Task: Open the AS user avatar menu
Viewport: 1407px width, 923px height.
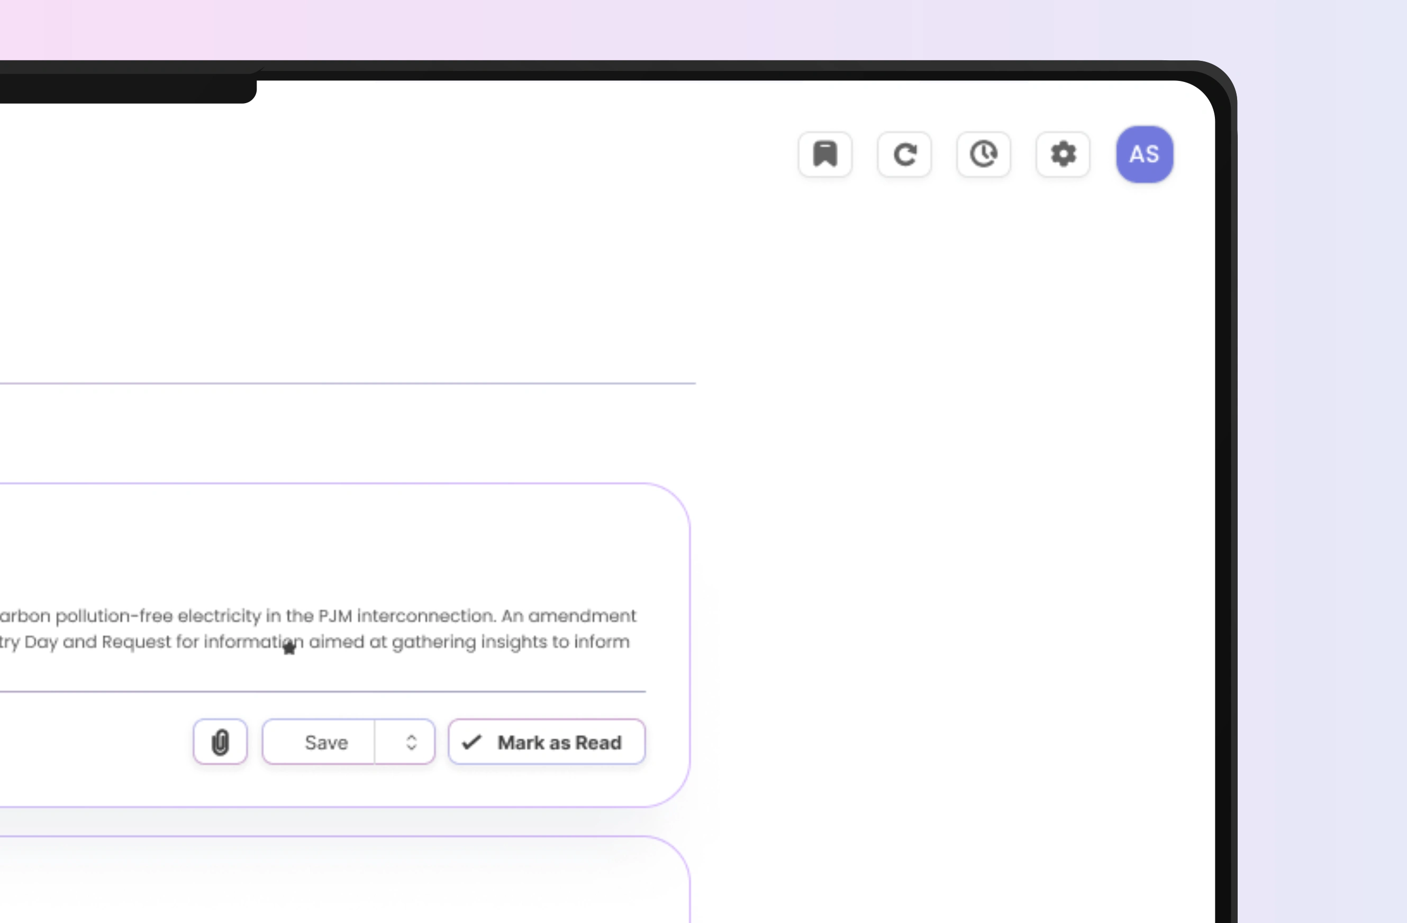Action: (1144, 154)
